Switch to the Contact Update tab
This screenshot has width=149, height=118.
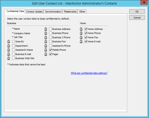coord(34,12)
